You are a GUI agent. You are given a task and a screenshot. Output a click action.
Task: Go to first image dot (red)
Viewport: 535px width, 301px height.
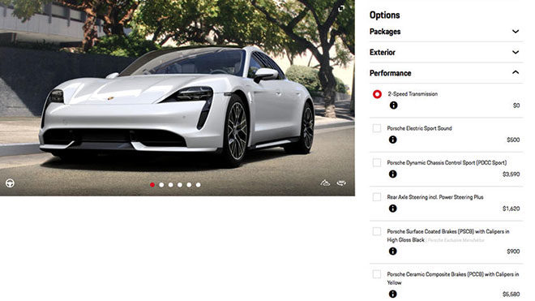coord(152,185)
